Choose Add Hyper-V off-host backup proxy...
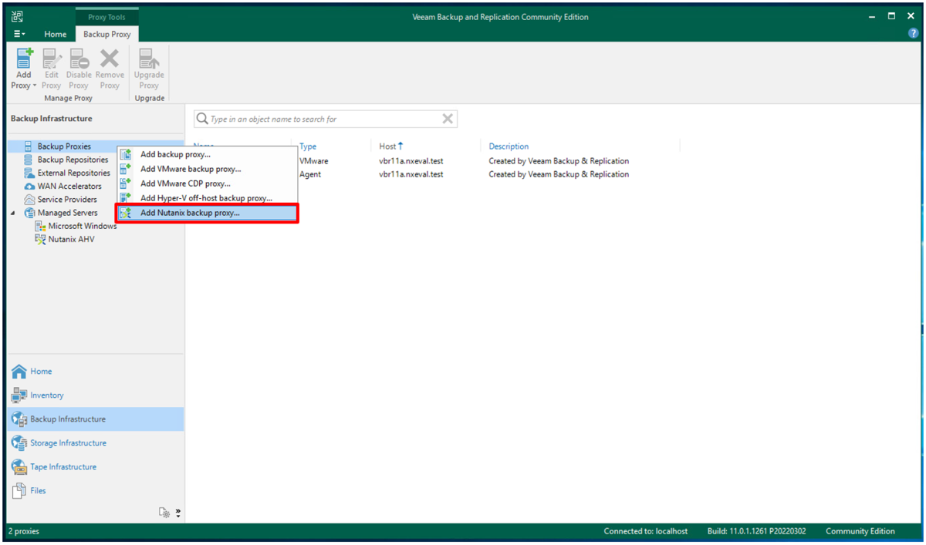 (x=207, y=198)
